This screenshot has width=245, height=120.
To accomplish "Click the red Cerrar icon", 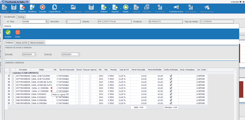I will coord(18,32).
